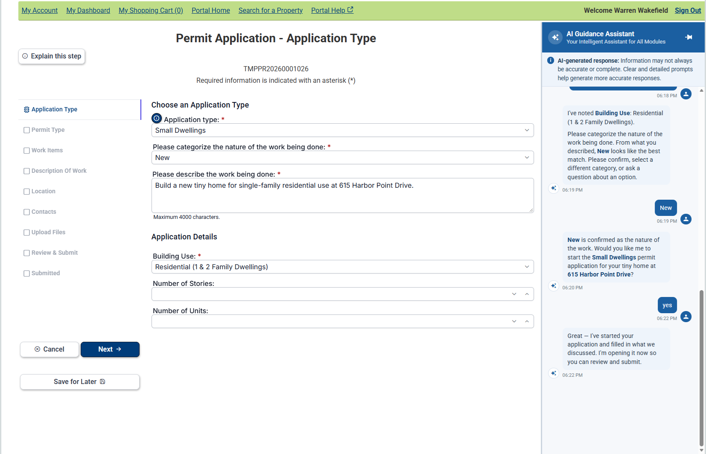Click the Application Type step icon in sidebar
The height and width of the screenshot is (454, 706).
[x=26, y=110]
